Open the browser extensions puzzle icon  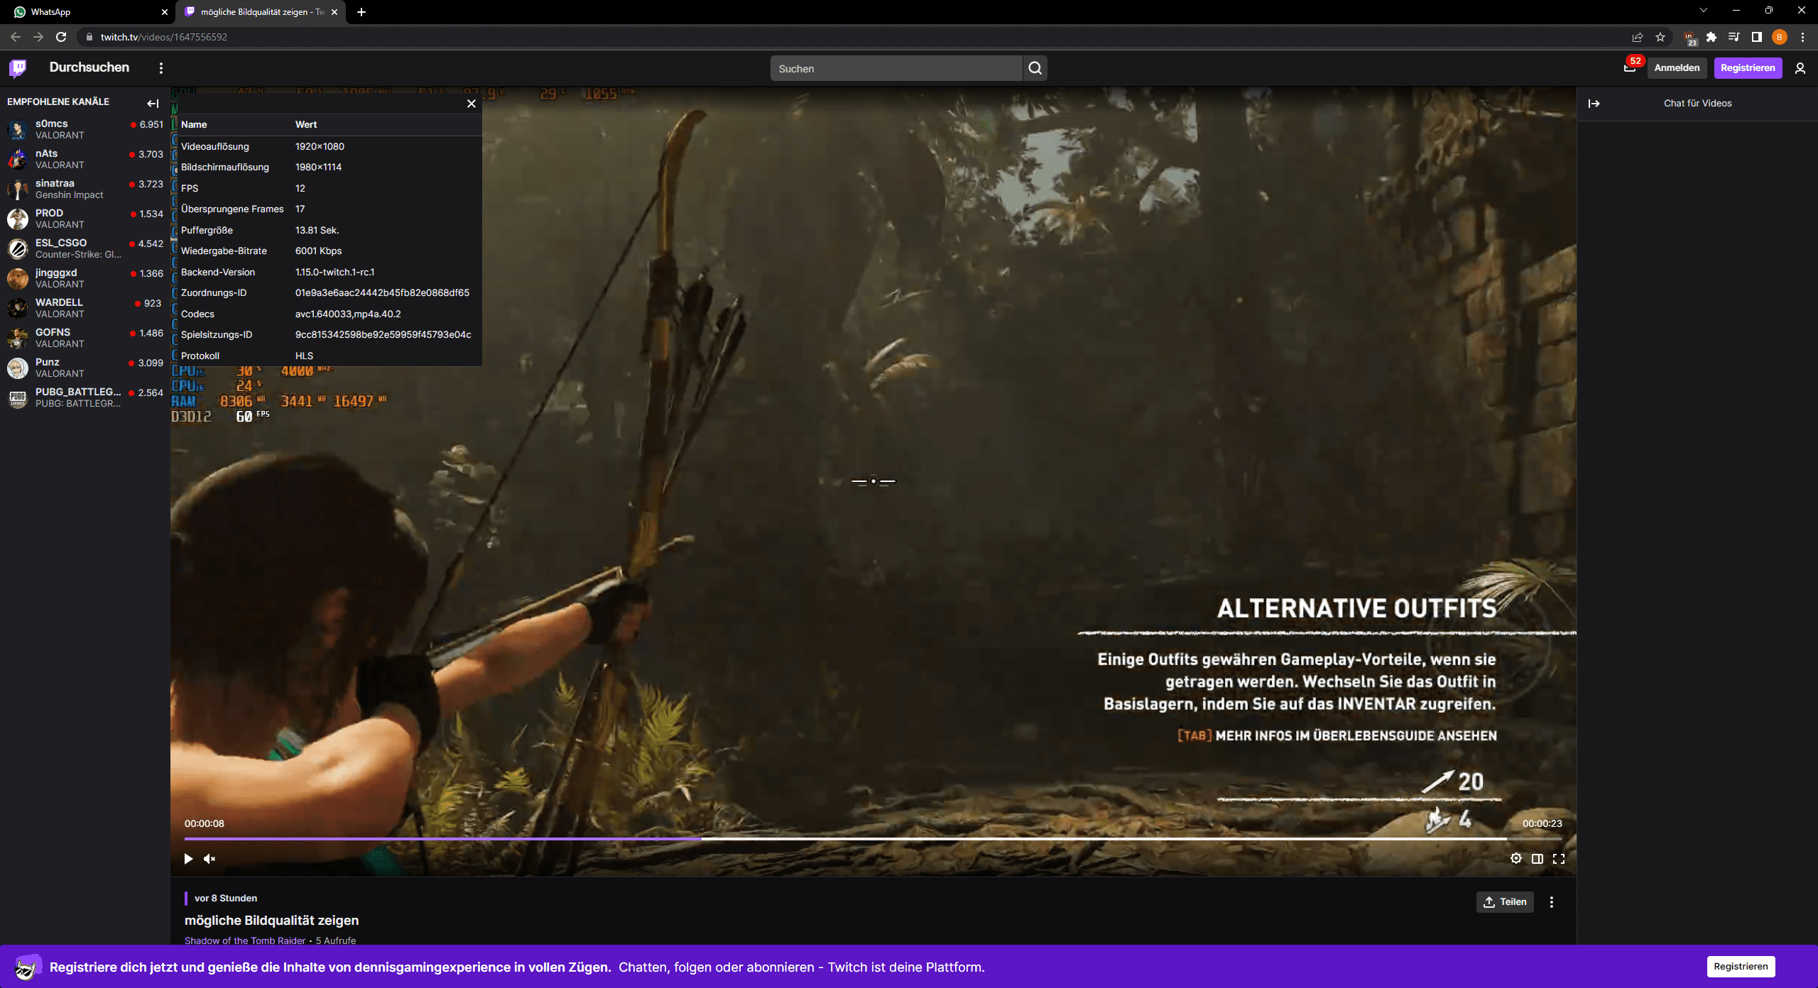pyautogui.click(x=1711, y=37)
